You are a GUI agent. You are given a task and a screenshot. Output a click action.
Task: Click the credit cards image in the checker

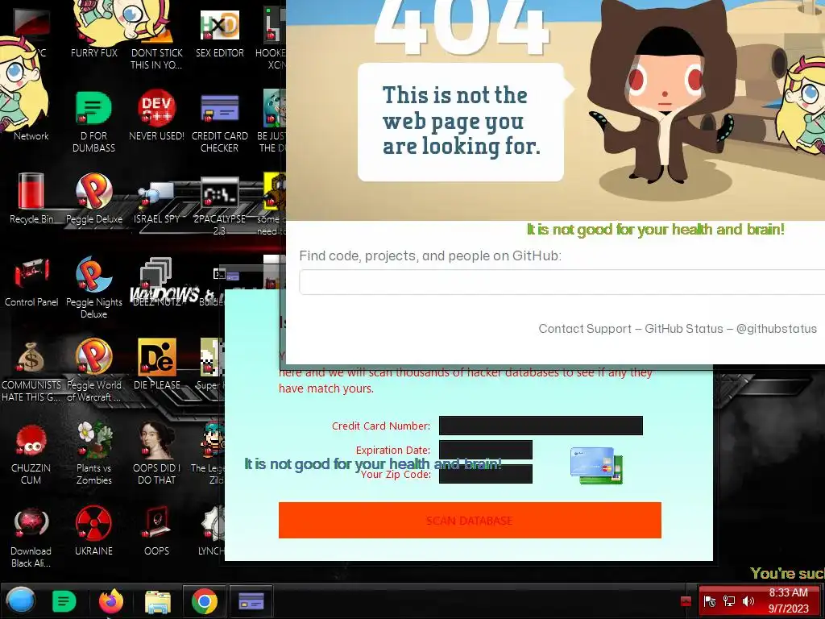pos(597,465)
